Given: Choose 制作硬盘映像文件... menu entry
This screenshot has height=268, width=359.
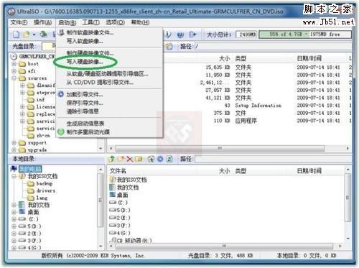Looking at the screenshot, I should click(90, 53).
